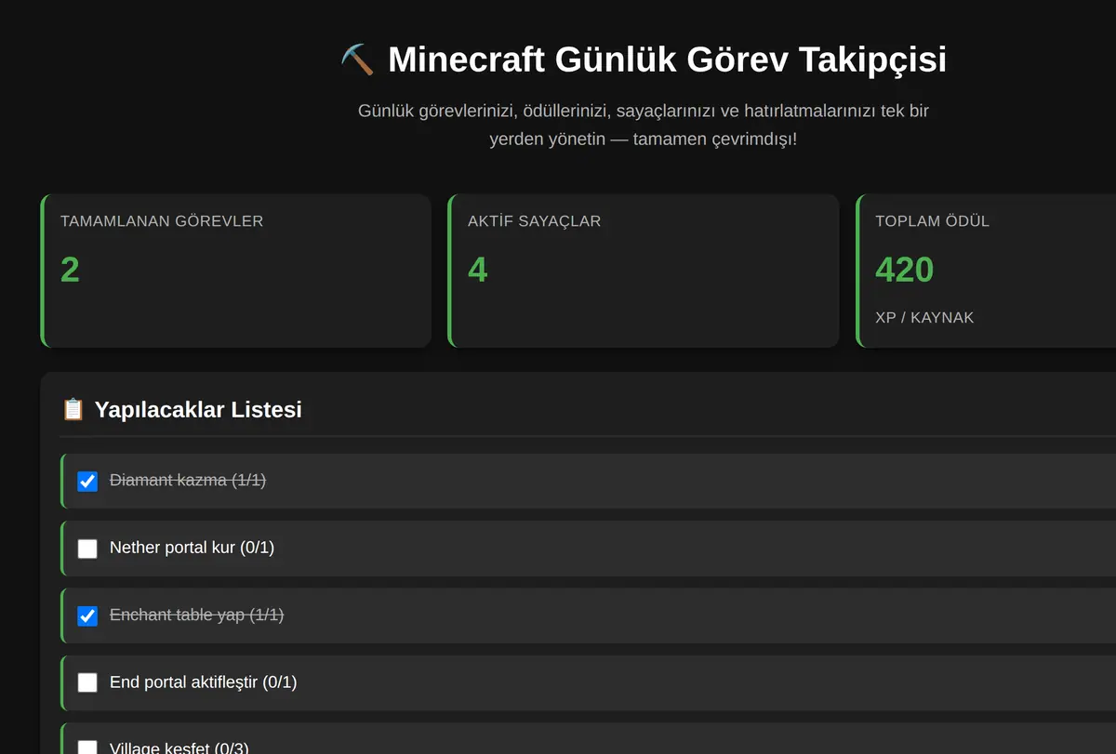Uncheck the Diamant kazma task checkbox
1116x754 pixels.
coord(87,482)
